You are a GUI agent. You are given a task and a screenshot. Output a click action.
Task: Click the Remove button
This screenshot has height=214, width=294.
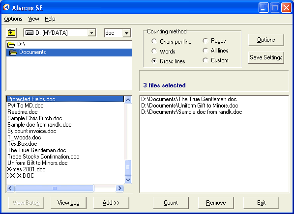(x=216, y=203)
